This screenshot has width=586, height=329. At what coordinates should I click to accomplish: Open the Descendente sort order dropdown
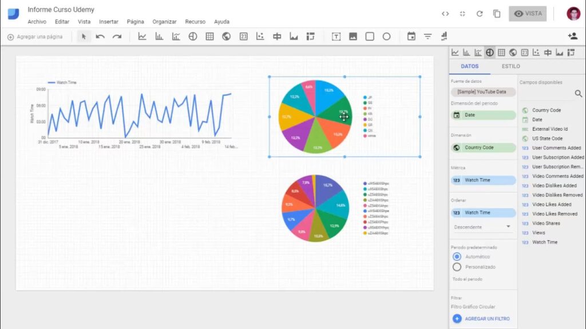[x=482, y=227]
